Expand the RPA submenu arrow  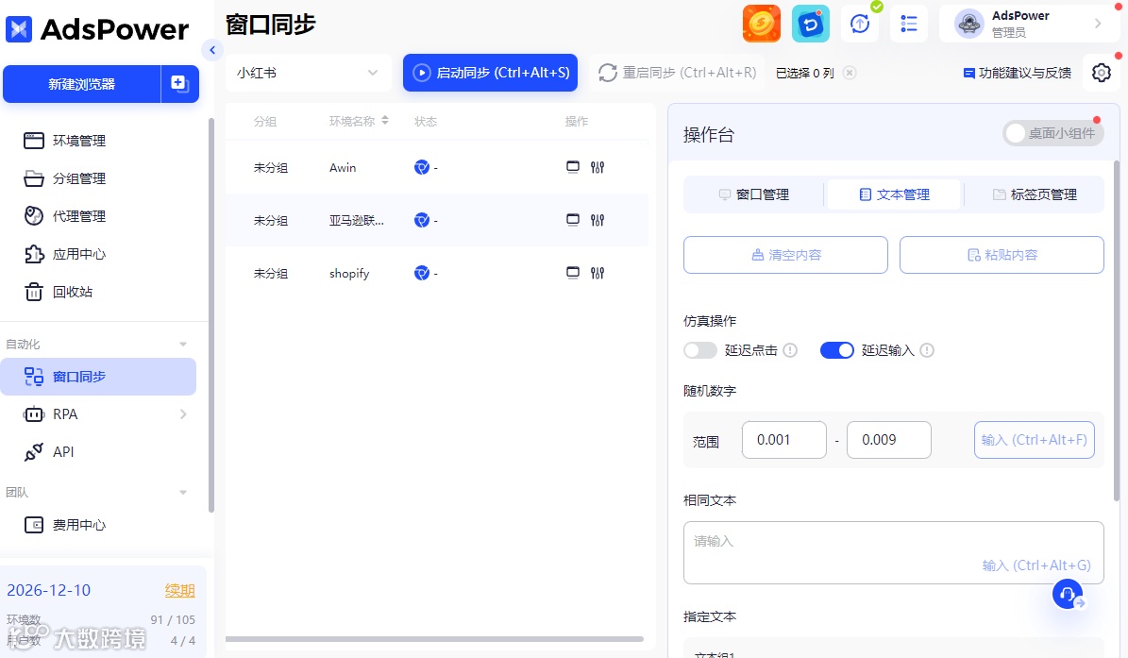pyautogui.click(x=183, y=414)
